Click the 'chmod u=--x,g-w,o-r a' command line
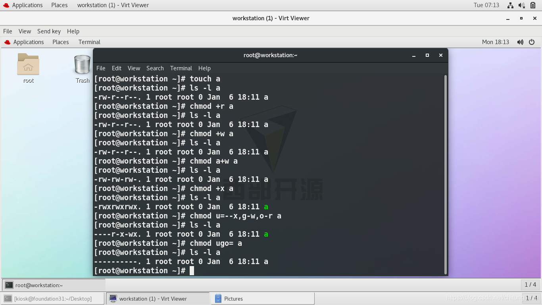Viewport: 542px width, 305px height. coord(188,216)
